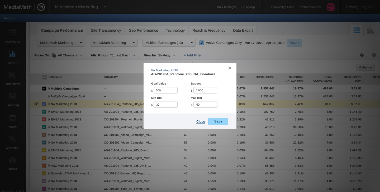This screenshot has height=192, width=380.
Task: Expand the Multiple Campaigns Total row
Action: pyautogui.click(x=49, y=96)
